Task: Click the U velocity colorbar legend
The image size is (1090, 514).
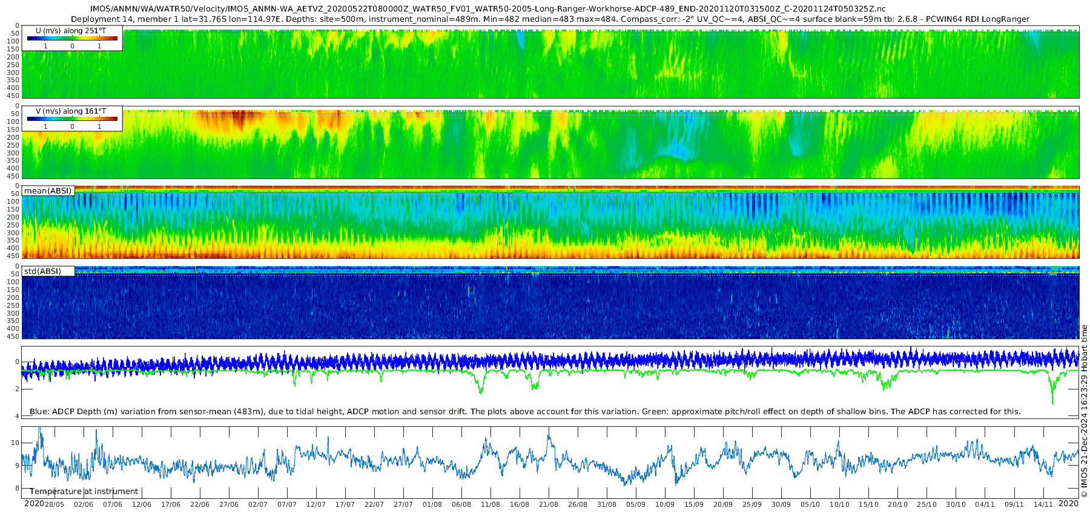Action: [x=72, y=39]
